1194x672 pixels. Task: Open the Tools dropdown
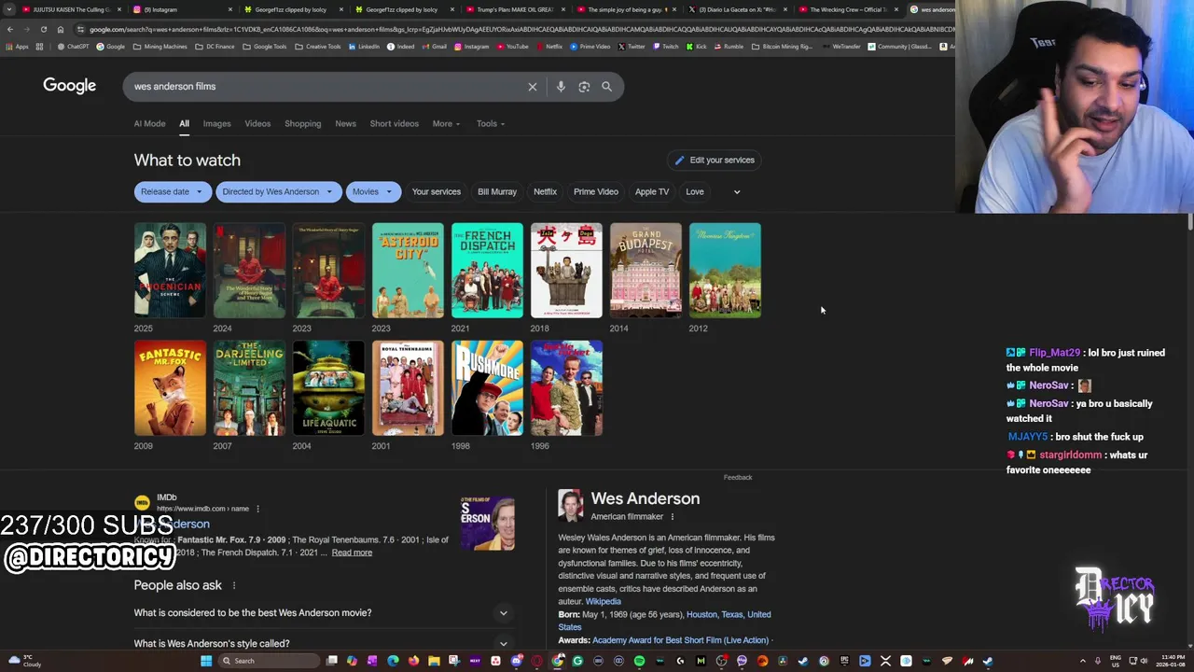coord(491,124)
